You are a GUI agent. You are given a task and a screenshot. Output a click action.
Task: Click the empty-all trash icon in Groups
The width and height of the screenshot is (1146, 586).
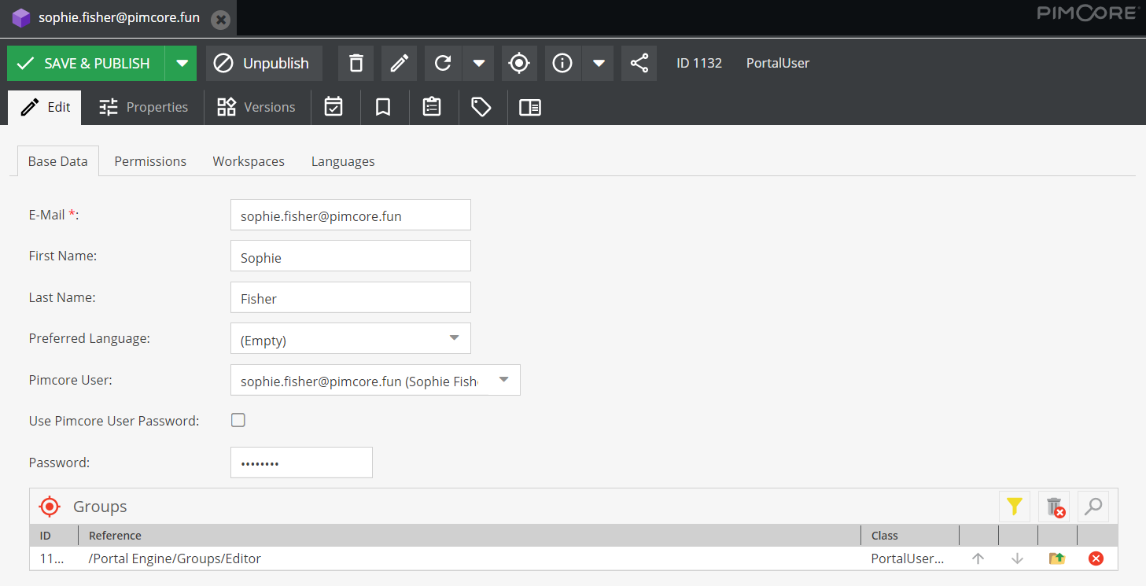tap(1054, 507)
